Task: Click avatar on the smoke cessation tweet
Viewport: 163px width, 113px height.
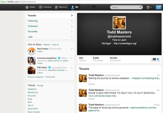Action: 83,78
